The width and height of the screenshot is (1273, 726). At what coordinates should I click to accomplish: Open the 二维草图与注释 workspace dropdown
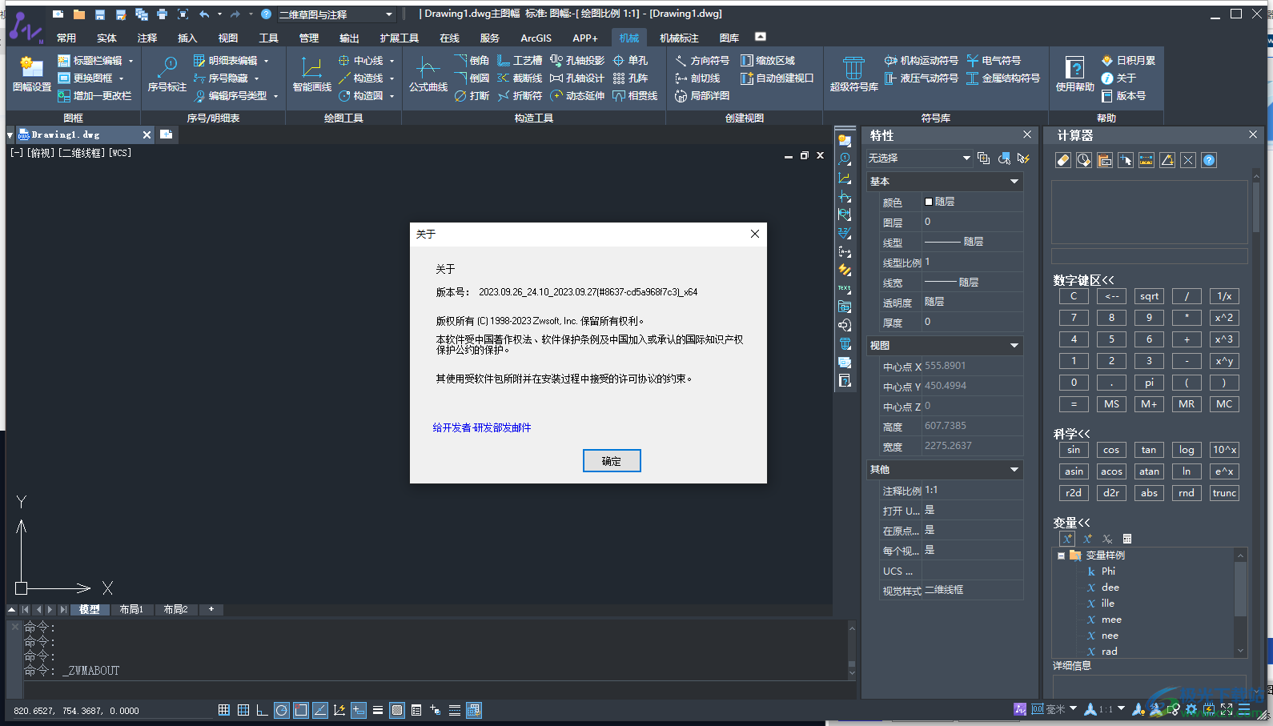(336, 14)
